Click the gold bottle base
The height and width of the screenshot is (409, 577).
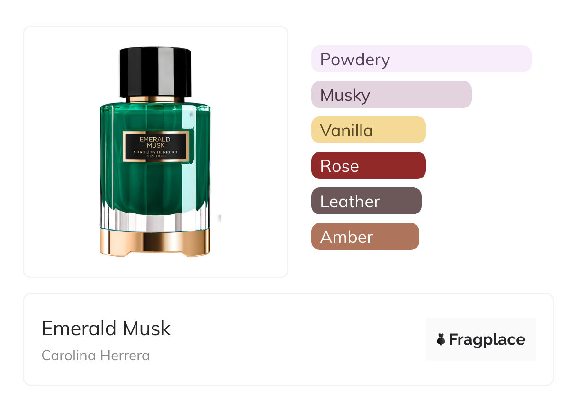click(155, 243)
